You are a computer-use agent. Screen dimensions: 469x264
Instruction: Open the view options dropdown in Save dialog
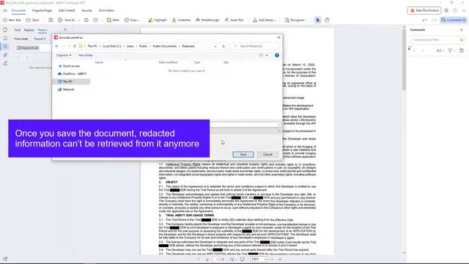pos(267,56)
